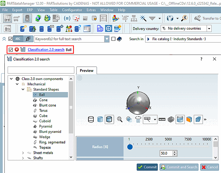Viewport: 221px width, 173px height.
Task: Open the Delivery country dropdown
Action: [x=209, y=29]
